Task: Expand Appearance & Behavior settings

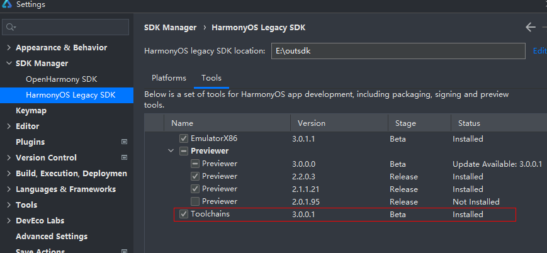Action: (x=9, y=48)
